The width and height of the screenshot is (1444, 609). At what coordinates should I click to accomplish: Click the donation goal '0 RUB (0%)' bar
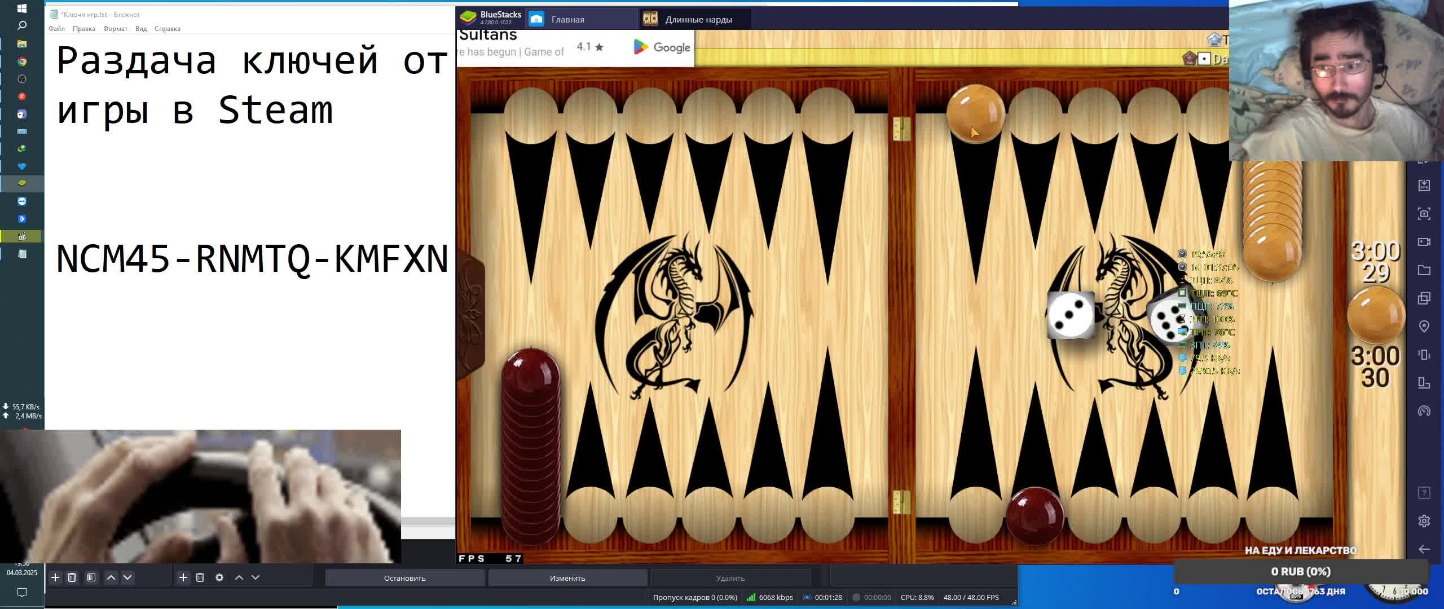click(x=1301, y=571)
